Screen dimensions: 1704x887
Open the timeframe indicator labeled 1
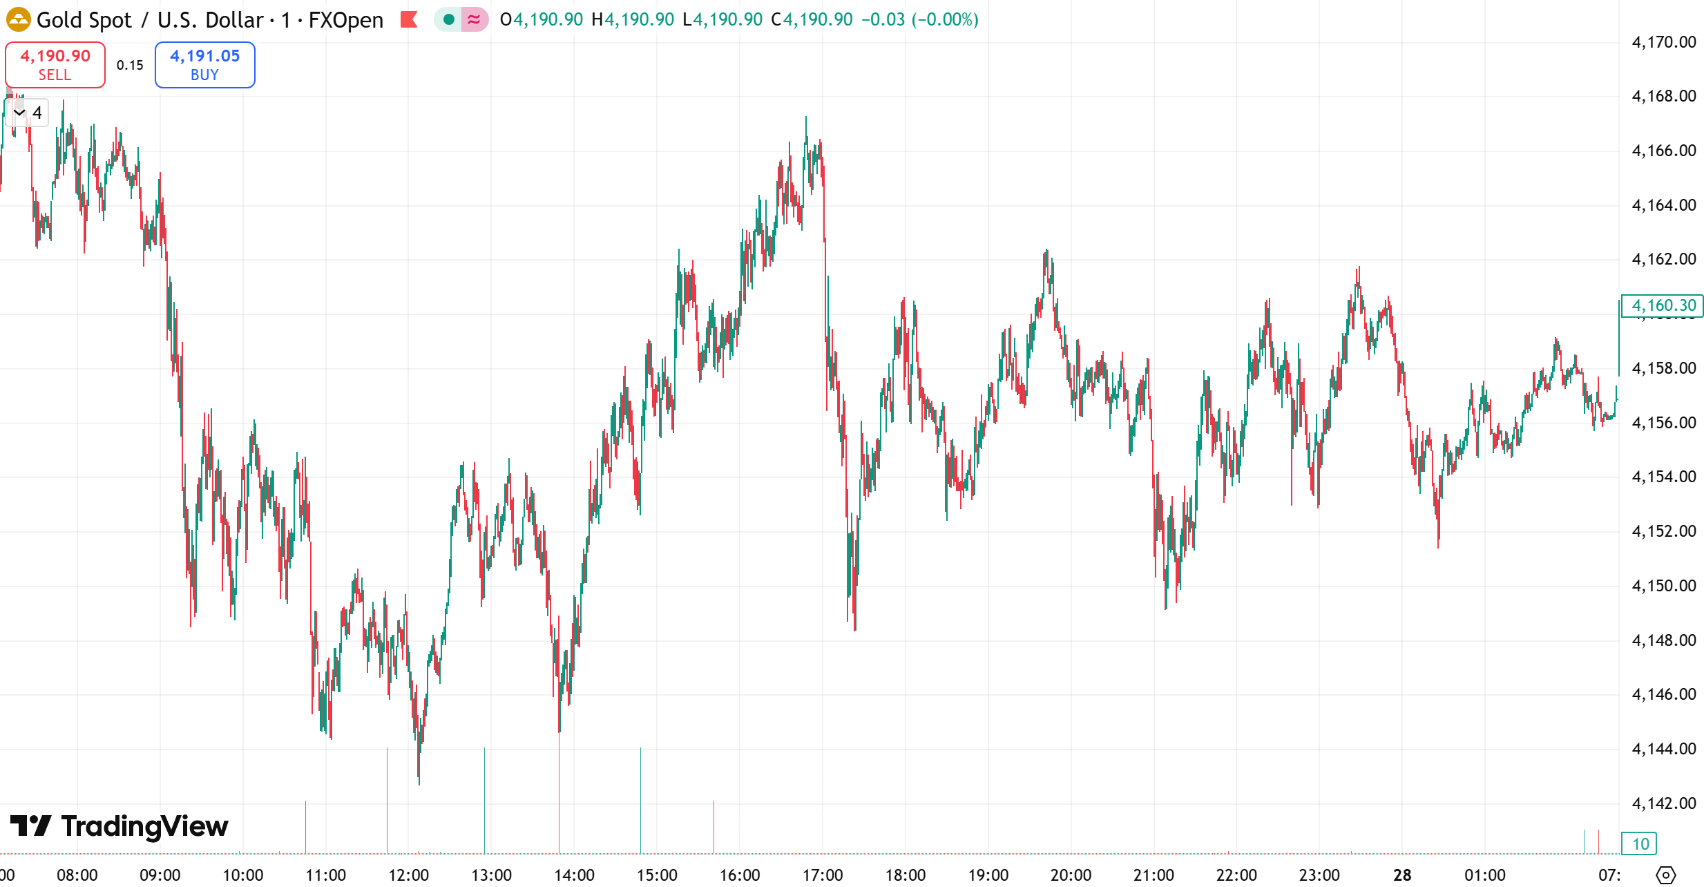285,20
